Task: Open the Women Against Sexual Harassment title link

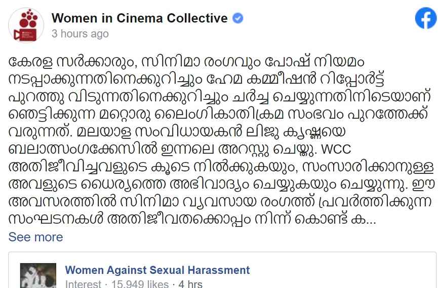Action: point(157,270)
